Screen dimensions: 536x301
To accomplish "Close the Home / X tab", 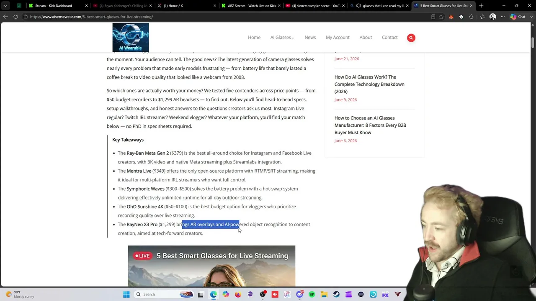I will (x=215, y=6).
